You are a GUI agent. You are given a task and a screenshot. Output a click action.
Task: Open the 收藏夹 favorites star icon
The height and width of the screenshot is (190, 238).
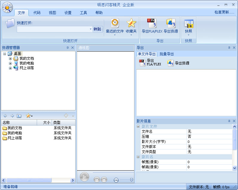[x=131, y=23]
